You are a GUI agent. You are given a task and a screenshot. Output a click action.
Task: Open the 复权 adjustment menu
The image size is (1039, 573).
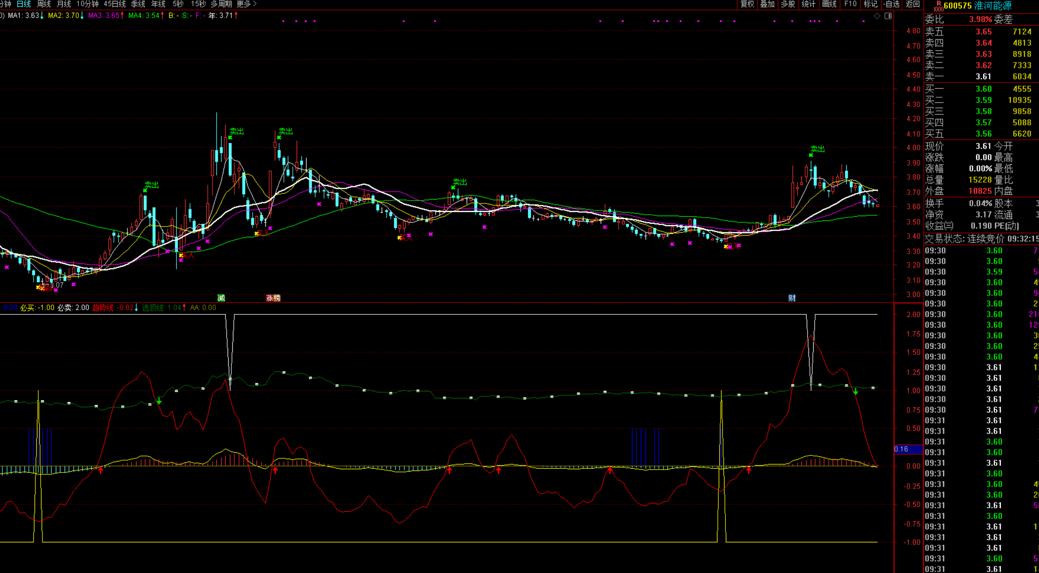tap(747, 4)
